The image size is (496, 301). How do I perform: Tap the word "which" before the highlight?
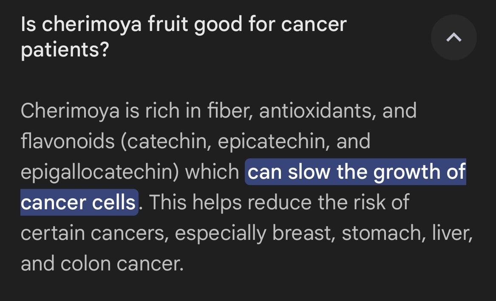(x=212, y=172)
